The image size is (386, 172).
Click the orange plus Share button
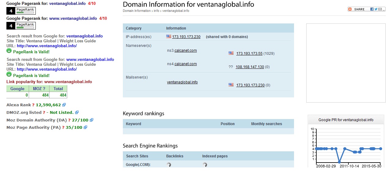350,9
